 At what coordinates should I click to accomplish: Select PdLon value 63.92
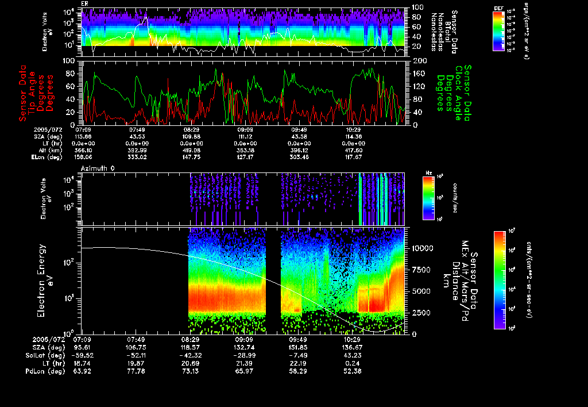click(82, 371)
